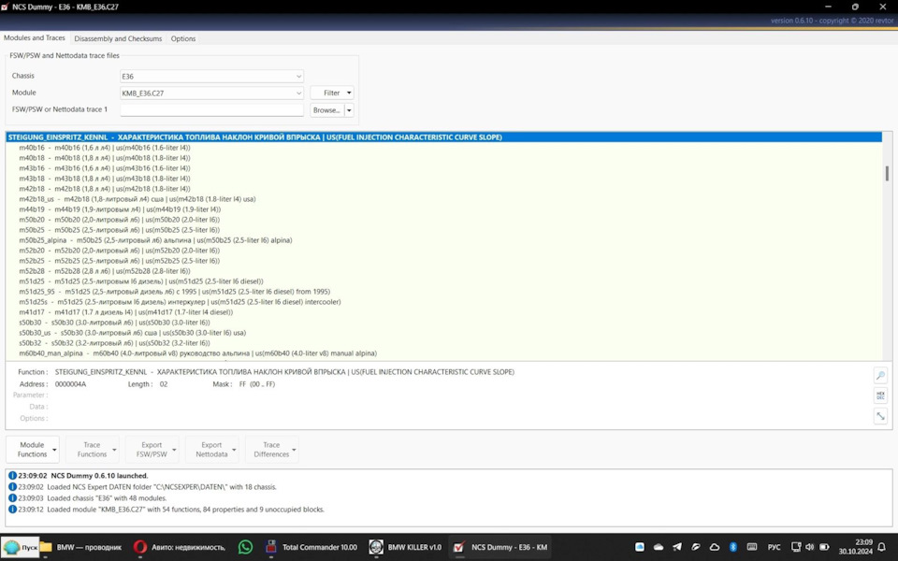Switch to BMW KILLER v1.0 in taskbar
This screenshot has height=561, width=898.
(x=405, y=547)
